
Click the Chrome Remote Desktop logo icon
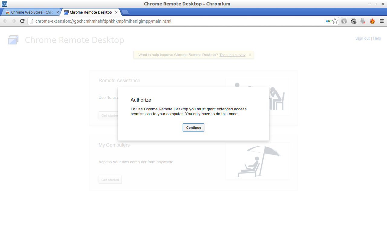click(x=13, y=40)
